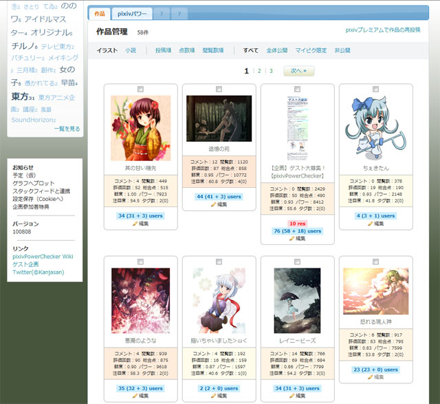Open the first question-mark tab
The image size is (440, 404).
(162, 14)
